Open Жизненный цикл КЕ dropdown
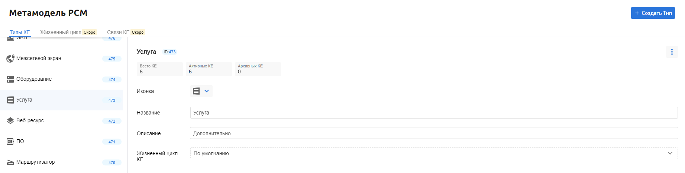685x173 pixels. click(x=433, y=153)
